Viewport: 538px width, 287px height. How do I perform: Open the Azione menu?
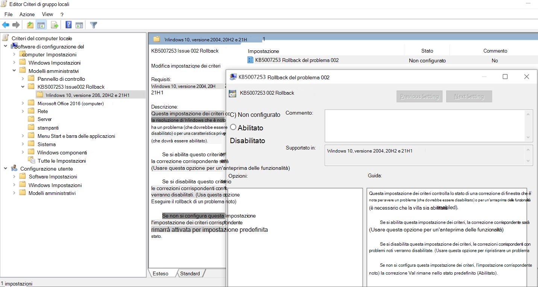(27, 14)
